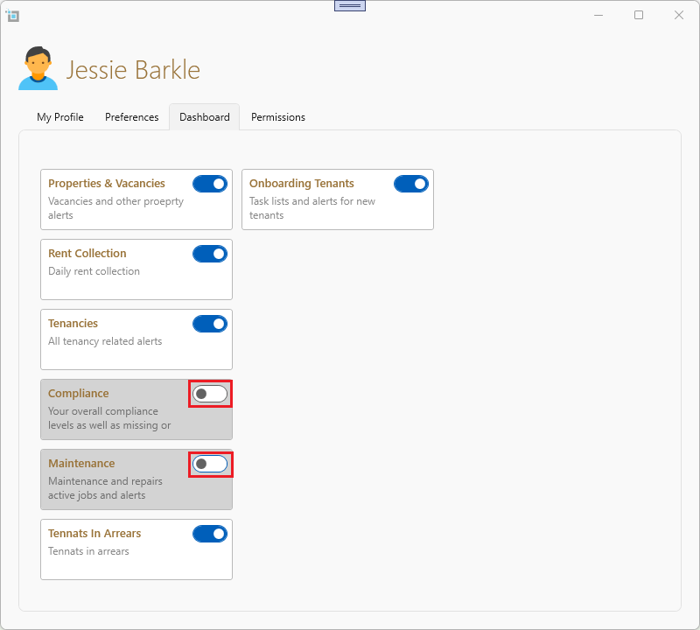Viewport: 700px width, 630px height.
Task: Click 'Maintenance and repairs active jobs' text
Action: (105, 488)
